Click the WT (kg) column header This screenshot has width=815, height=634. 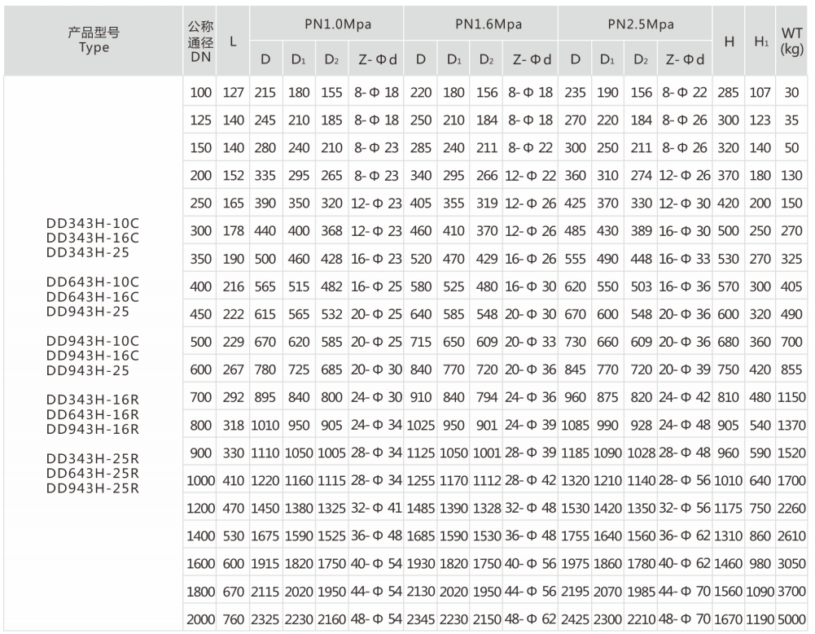(x=791, y=41)
